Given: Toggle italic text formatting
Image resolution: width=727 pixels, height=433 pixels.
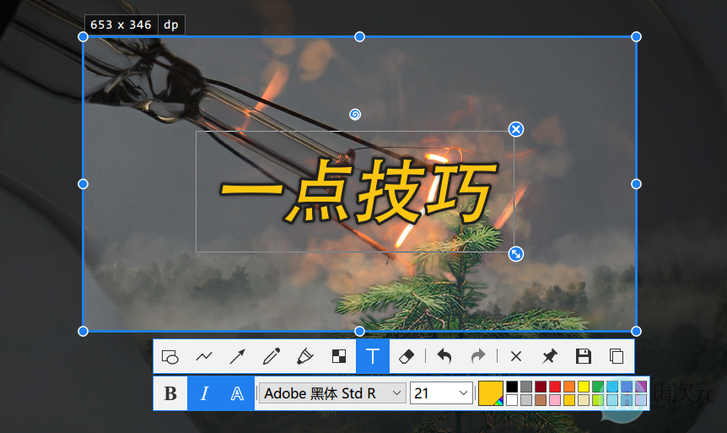Looking at the screenshot, I should (204, 393).
